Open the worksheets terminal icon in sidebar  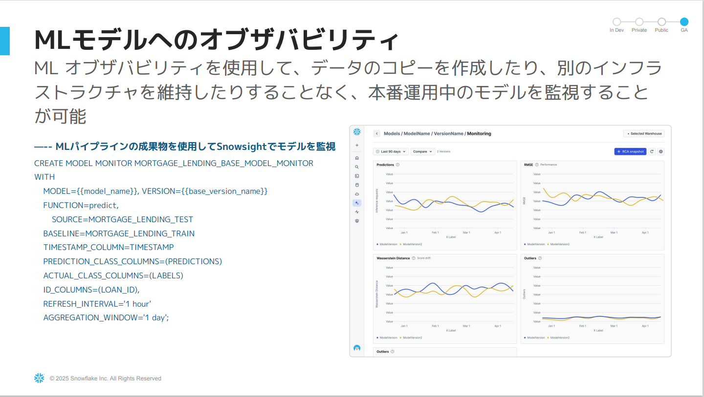(357, 176)
